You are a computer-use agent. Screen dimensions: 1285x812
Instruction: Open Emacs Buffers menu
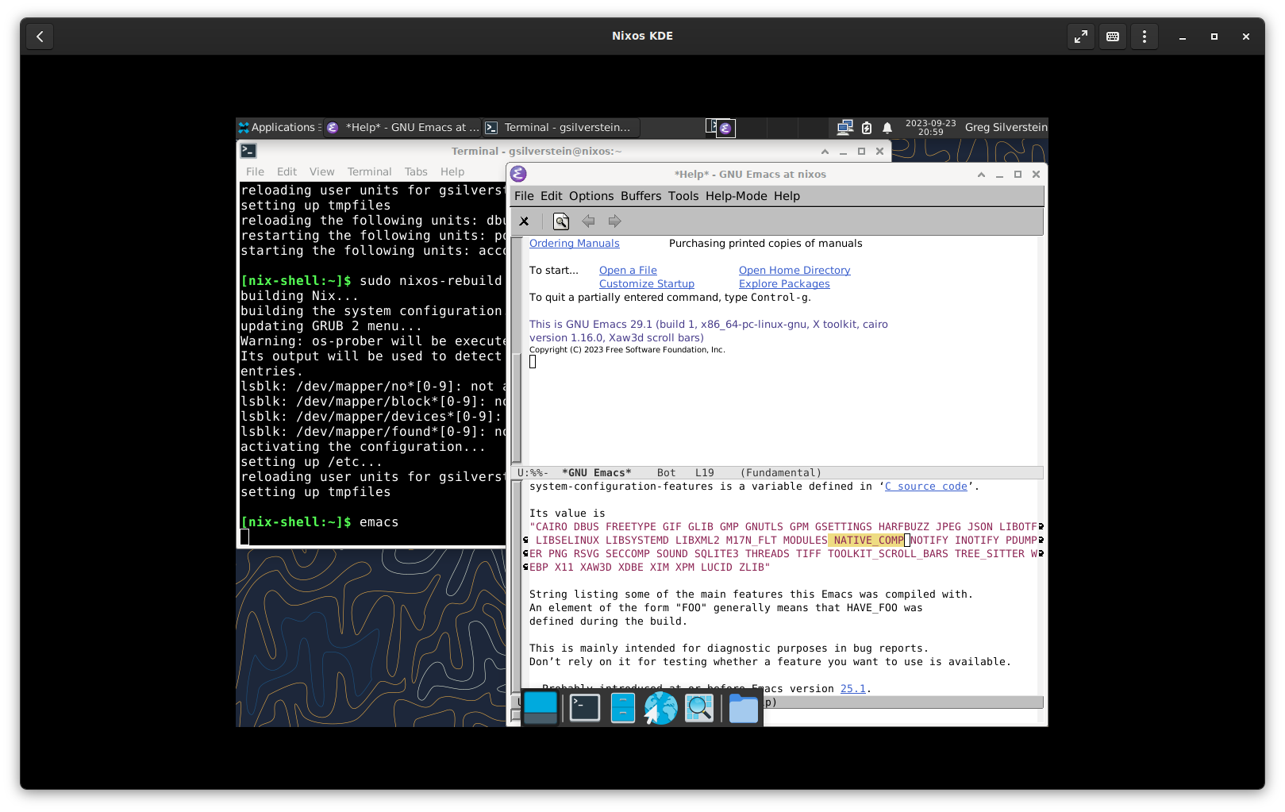(x=641, y=196)
